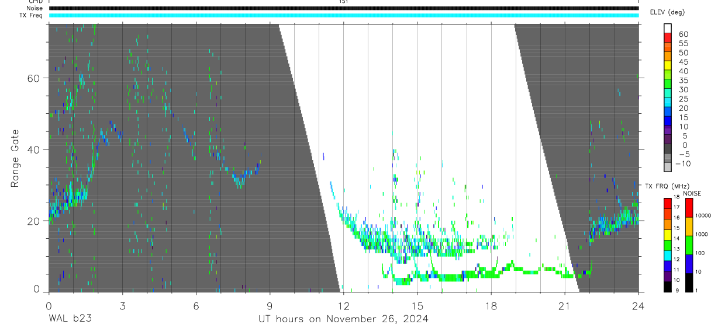Click the '35' tick on the ELEV scale

(x=684, y=81)
